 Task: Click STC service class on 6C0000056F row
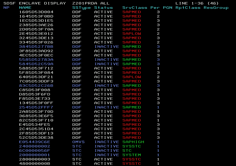click(x=127, y=151)
